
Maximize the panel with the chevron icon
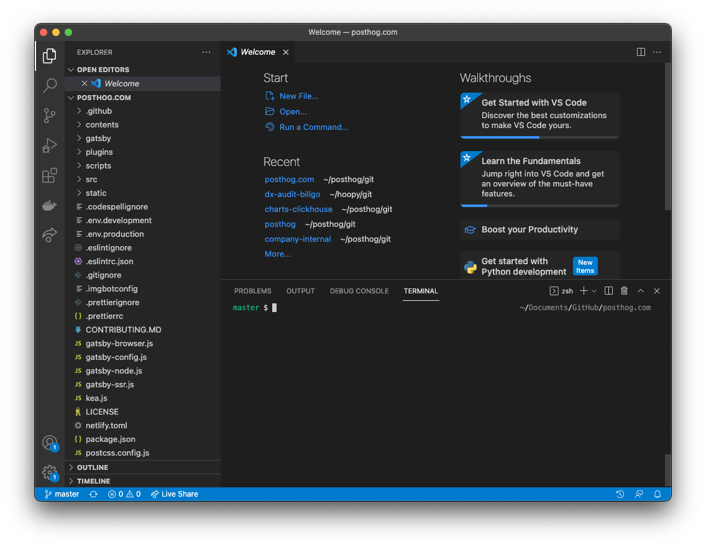click(640, 290)
